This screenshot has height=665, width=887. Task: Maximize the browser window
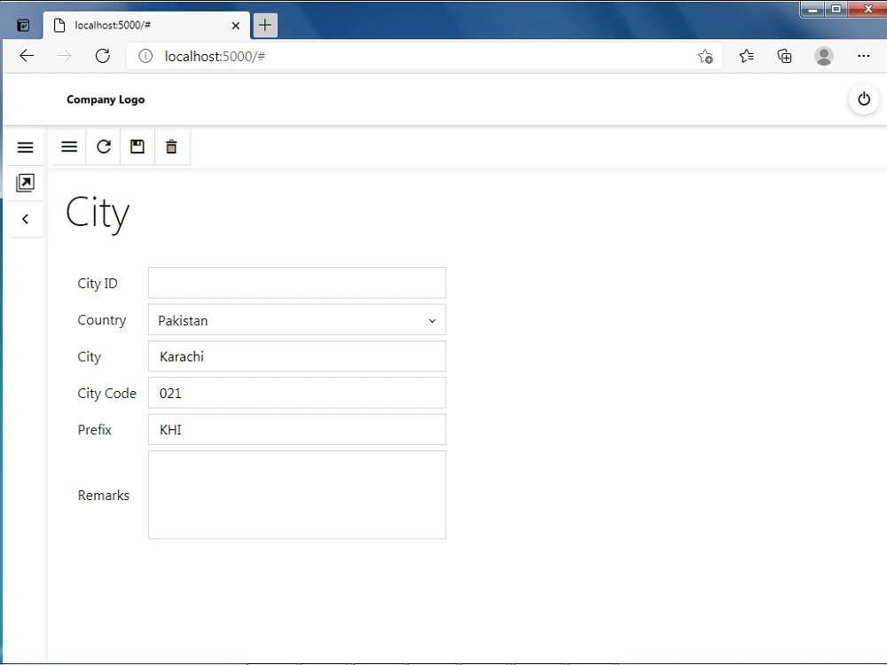click(836, 9)
